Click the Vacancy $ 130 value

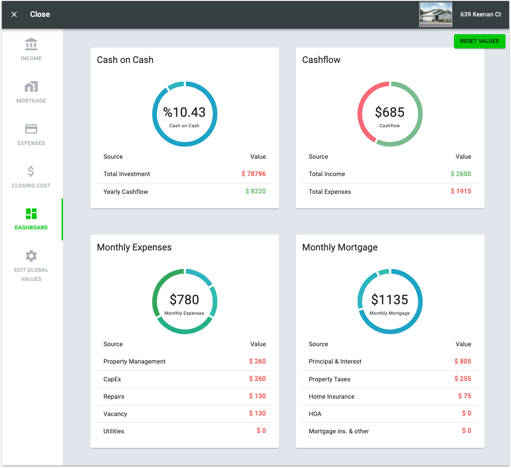[x=257, y=413]
